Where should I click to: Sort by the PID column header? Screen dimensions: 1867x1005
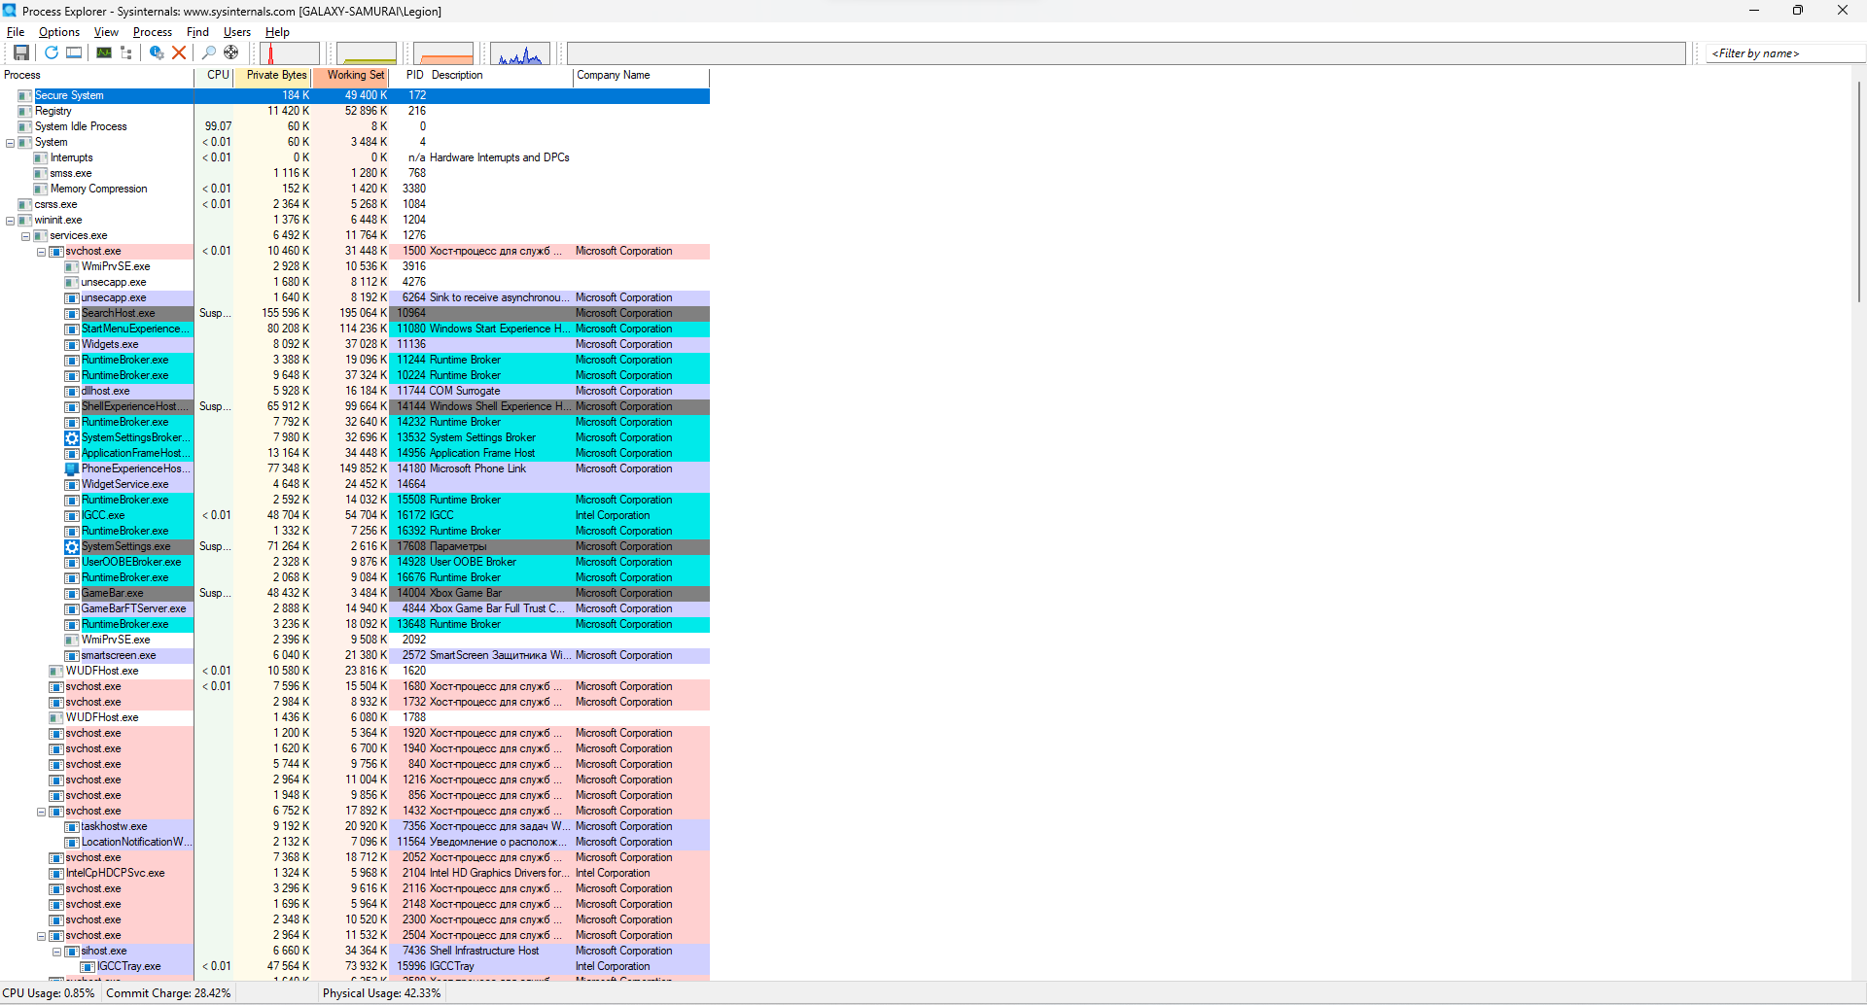point(408,75)
